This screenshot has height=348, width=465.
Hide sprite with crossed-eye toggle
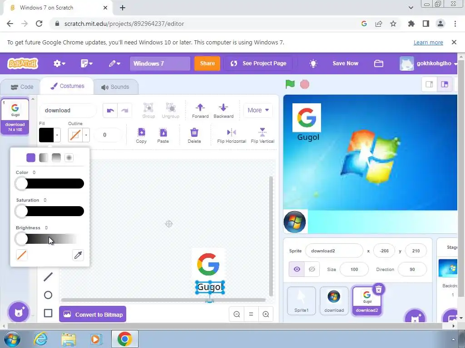312,269
